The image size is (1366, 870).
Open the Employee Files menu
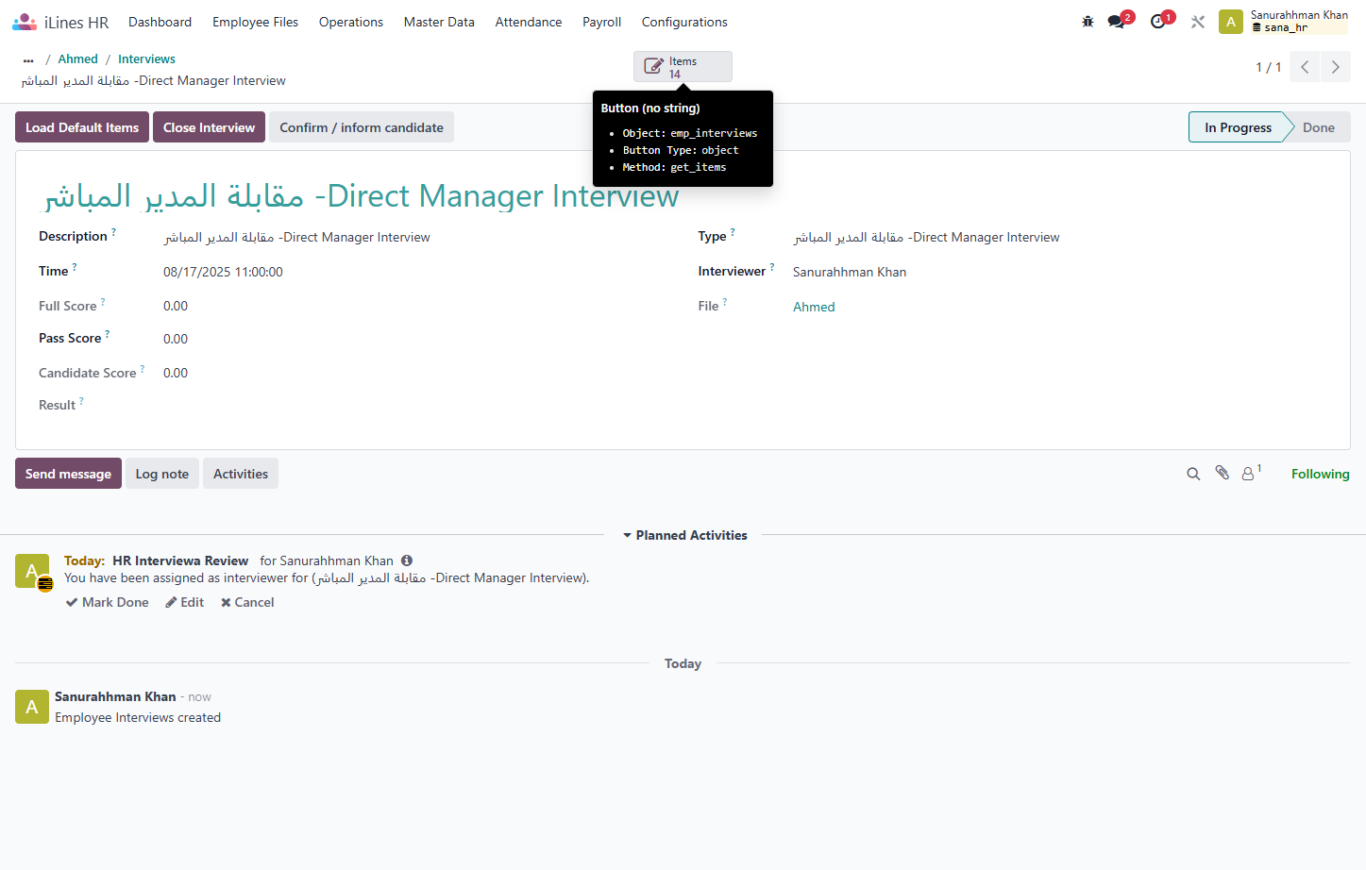[x=255, y=22]
